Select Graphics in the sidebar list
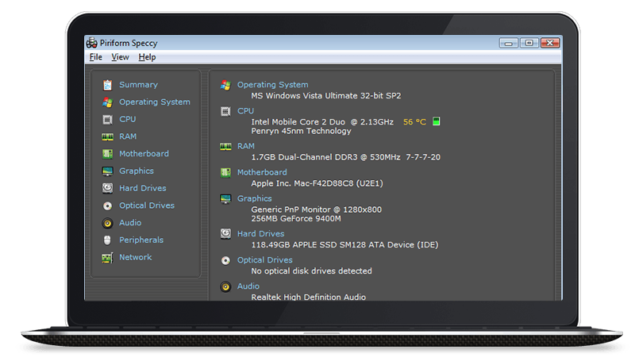The height and width of the screenshot is (357, 635). click(136, 171)
